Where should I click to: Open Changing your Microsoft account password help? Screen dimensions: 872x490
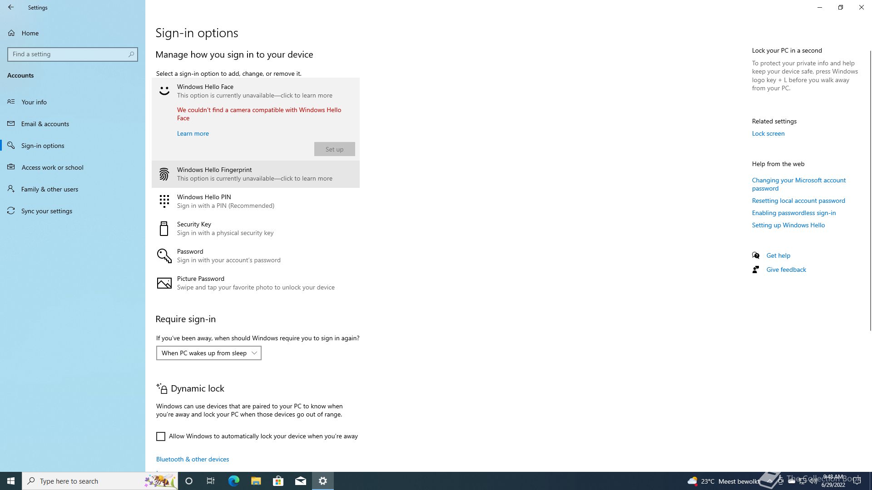[x=798, y=184]
